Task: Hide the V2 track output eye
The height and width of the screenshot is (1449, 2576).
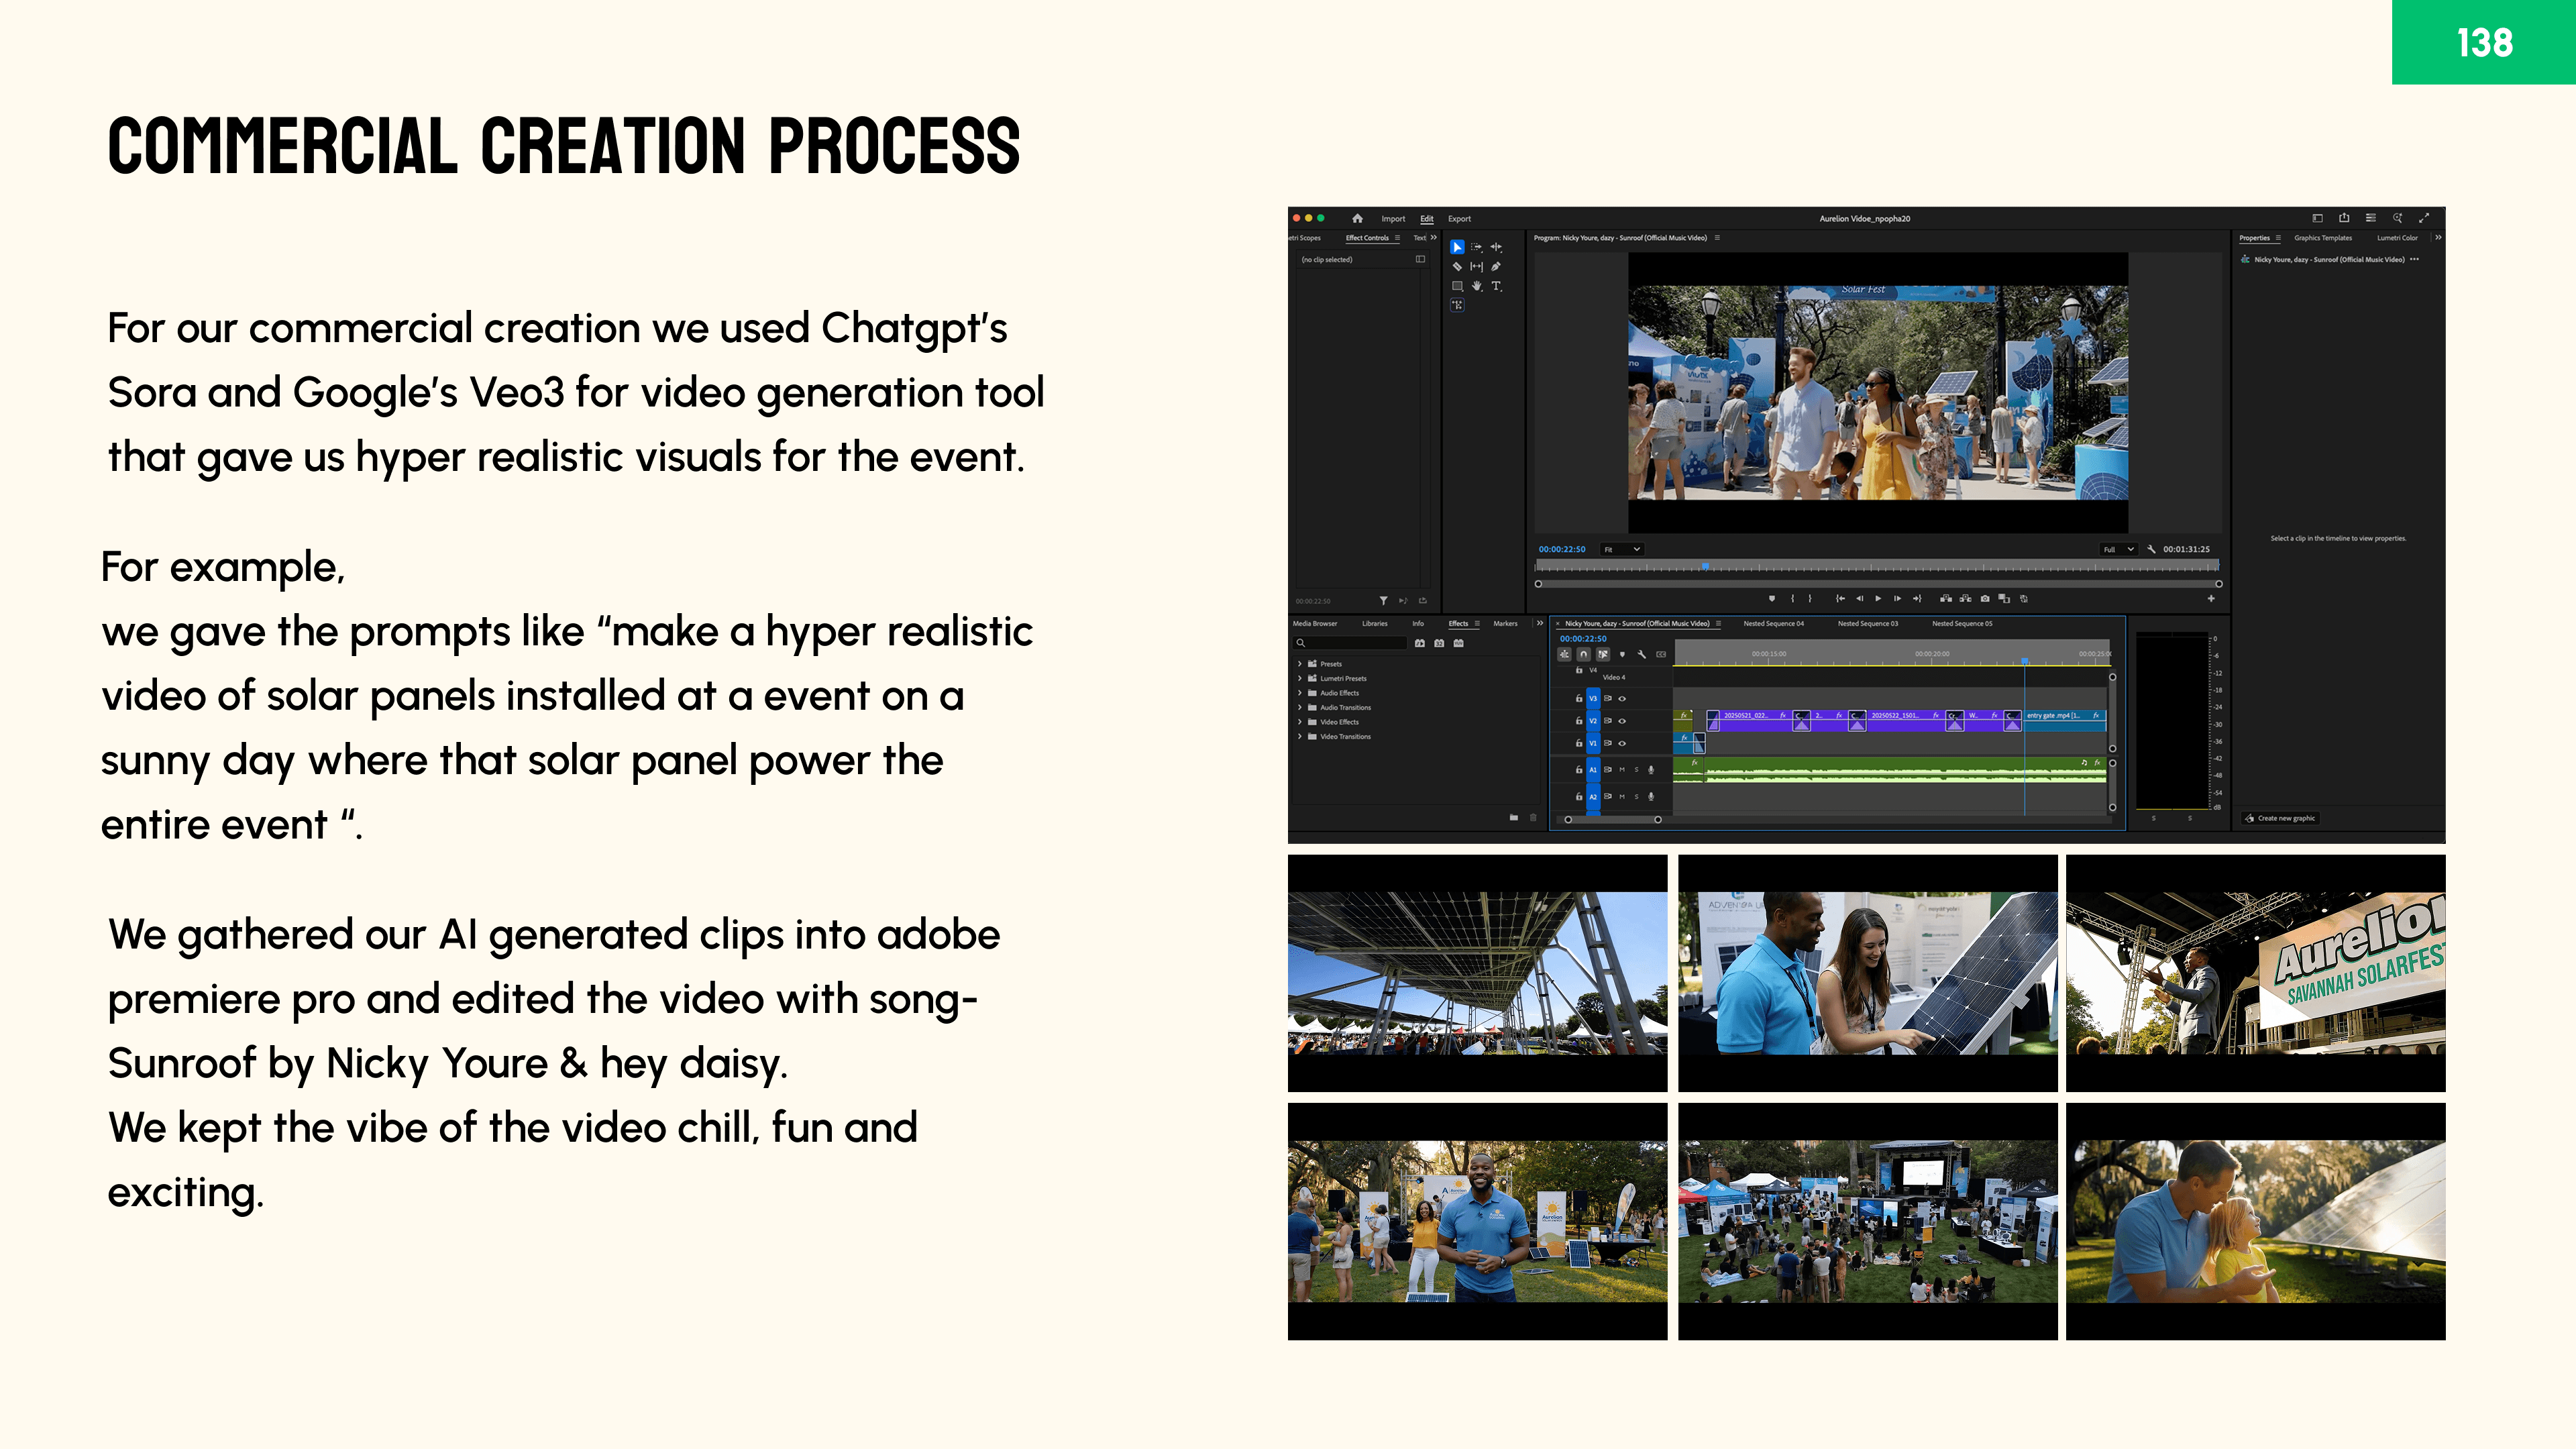Action: coord(1622,721)
